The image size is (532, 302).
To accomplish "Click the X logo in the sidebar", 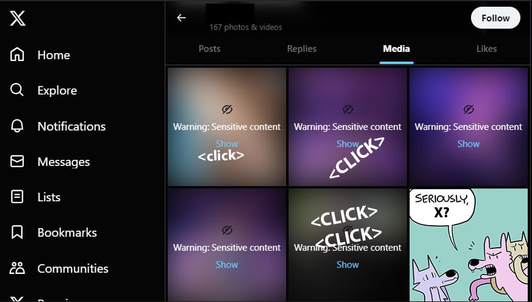I will [x=18, y=18].
